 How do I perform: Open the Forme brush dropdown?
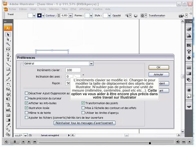(x=91, y=16)
